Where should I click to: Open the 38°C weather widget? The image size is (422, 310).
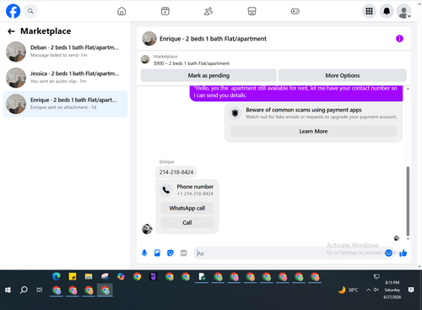(349, 290)
